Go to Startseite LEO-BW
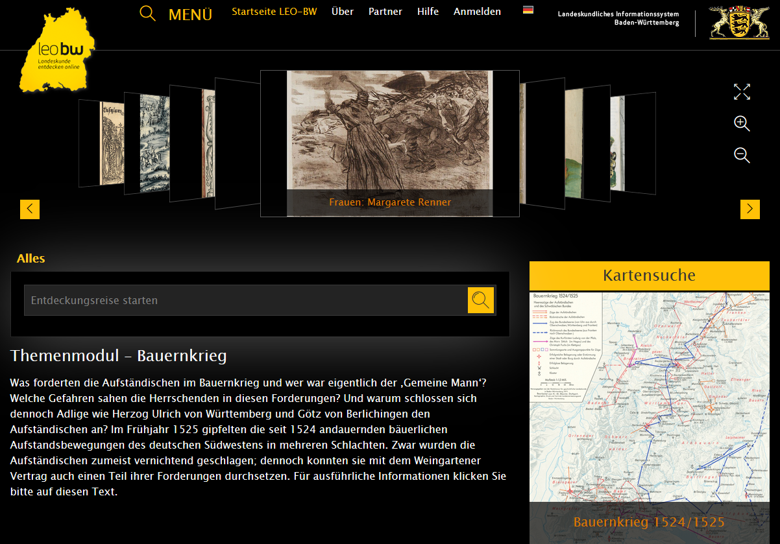 point(274,12)
